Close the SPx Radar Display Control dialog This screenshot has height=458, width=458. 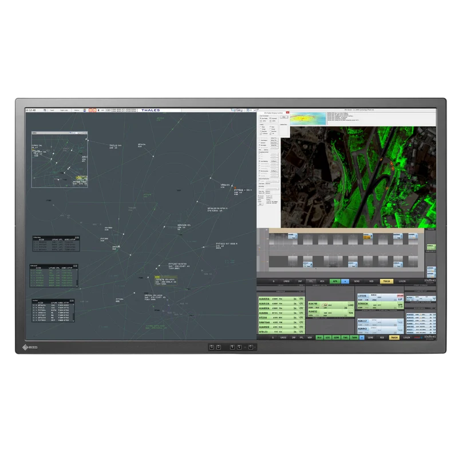[287, 112]
